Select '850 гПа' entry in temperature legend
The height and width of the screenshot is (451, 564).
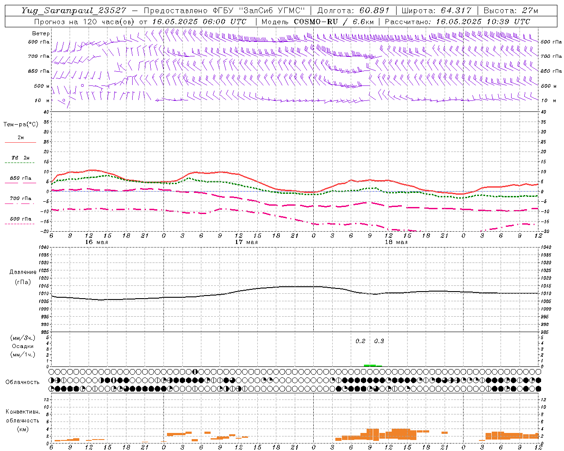pos(21,178)
